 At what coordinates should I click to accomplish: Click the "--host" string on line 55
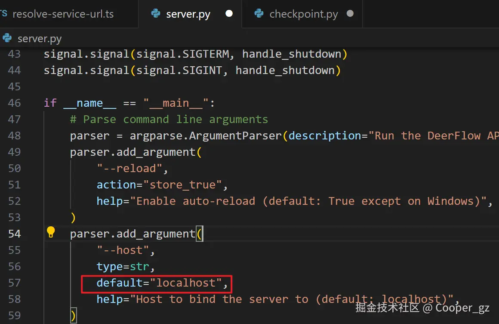tap(123, 250)
